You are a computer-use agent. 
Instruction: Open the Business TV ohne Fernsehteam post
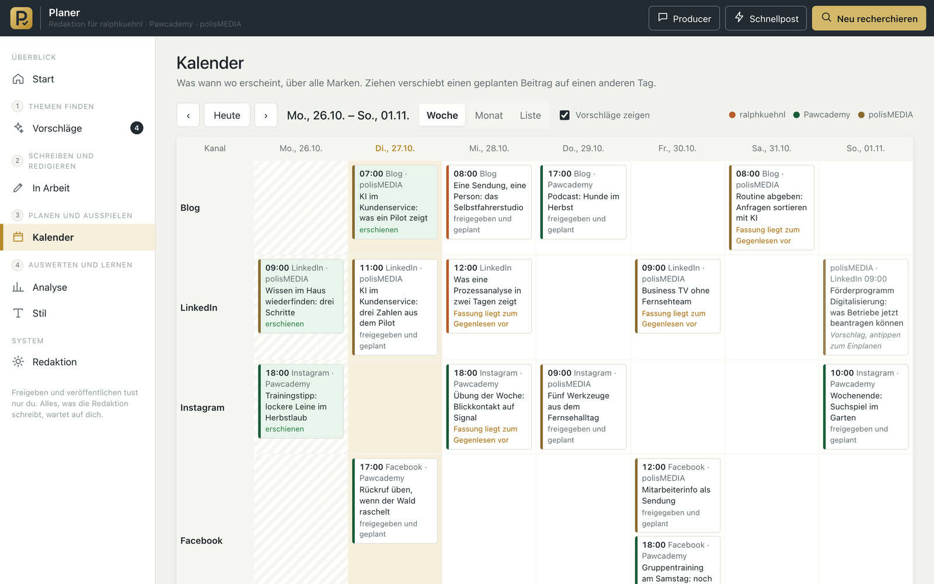[x=677, y=296]
